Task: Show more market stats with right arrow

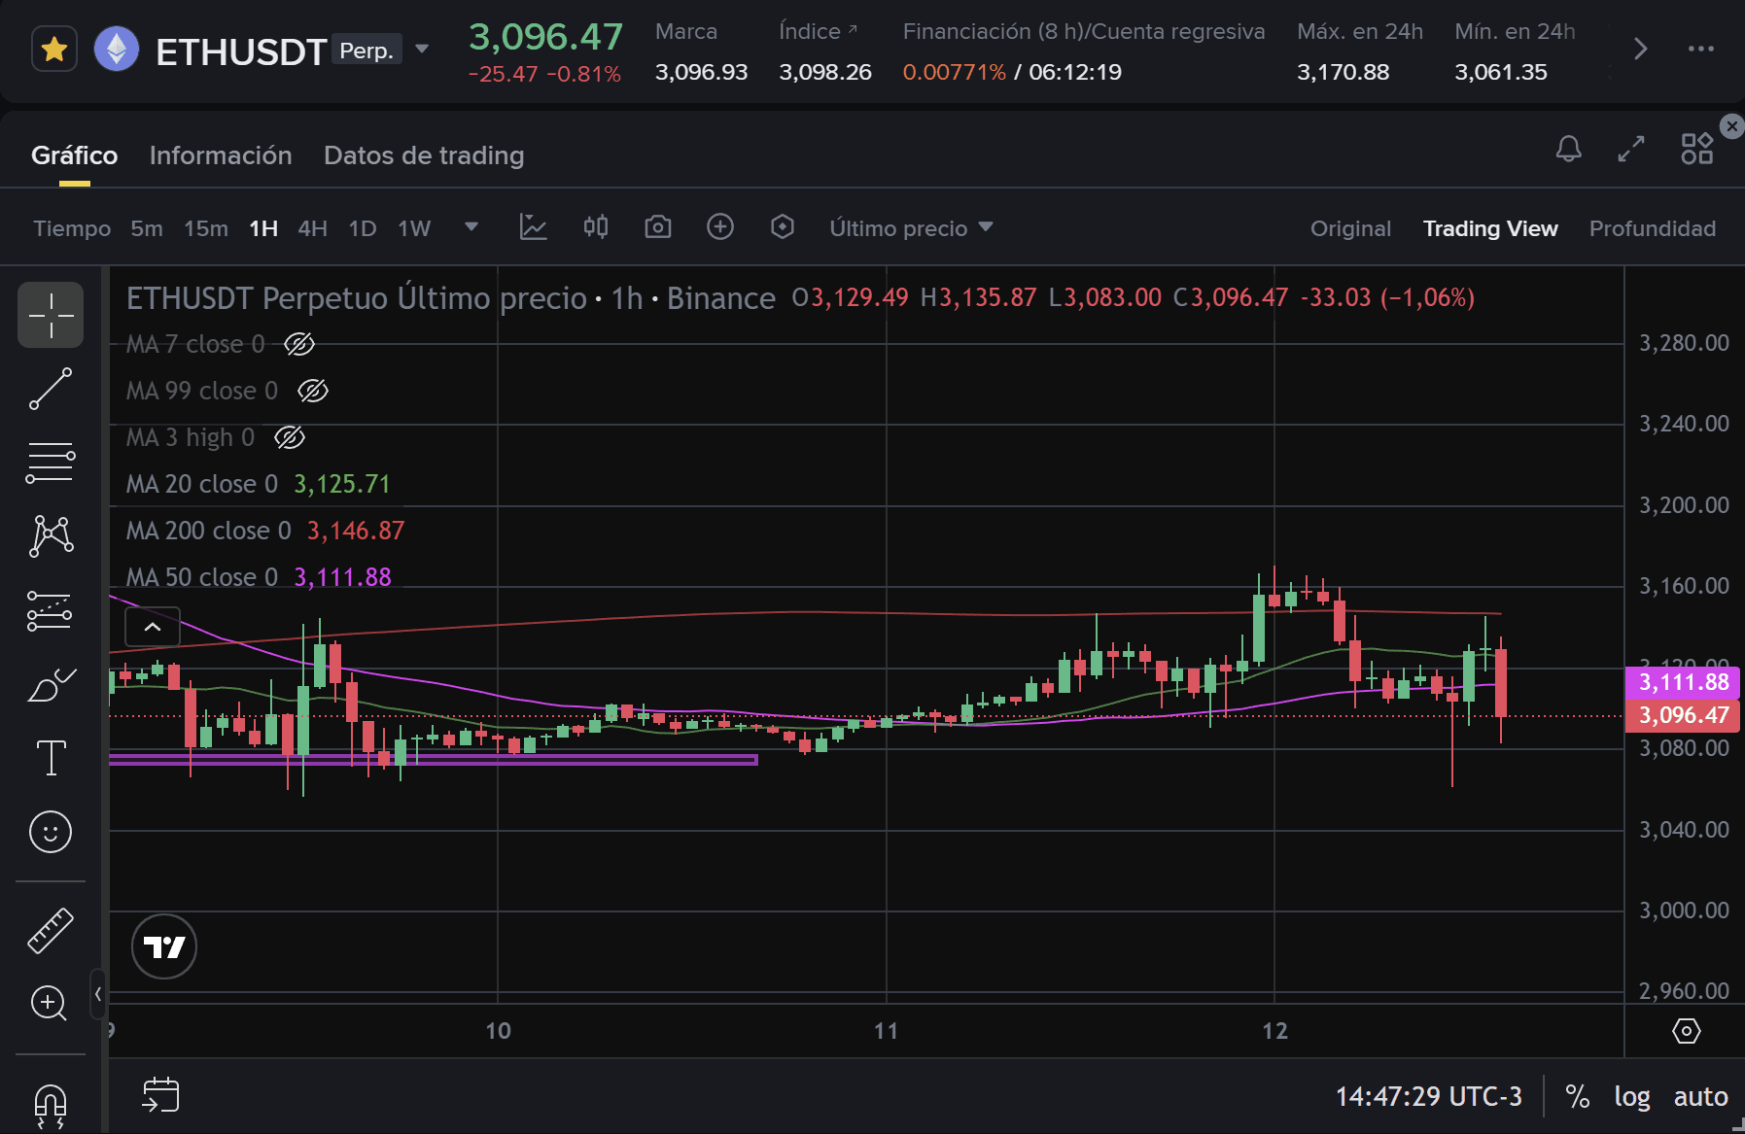Action: [1640, 49]
